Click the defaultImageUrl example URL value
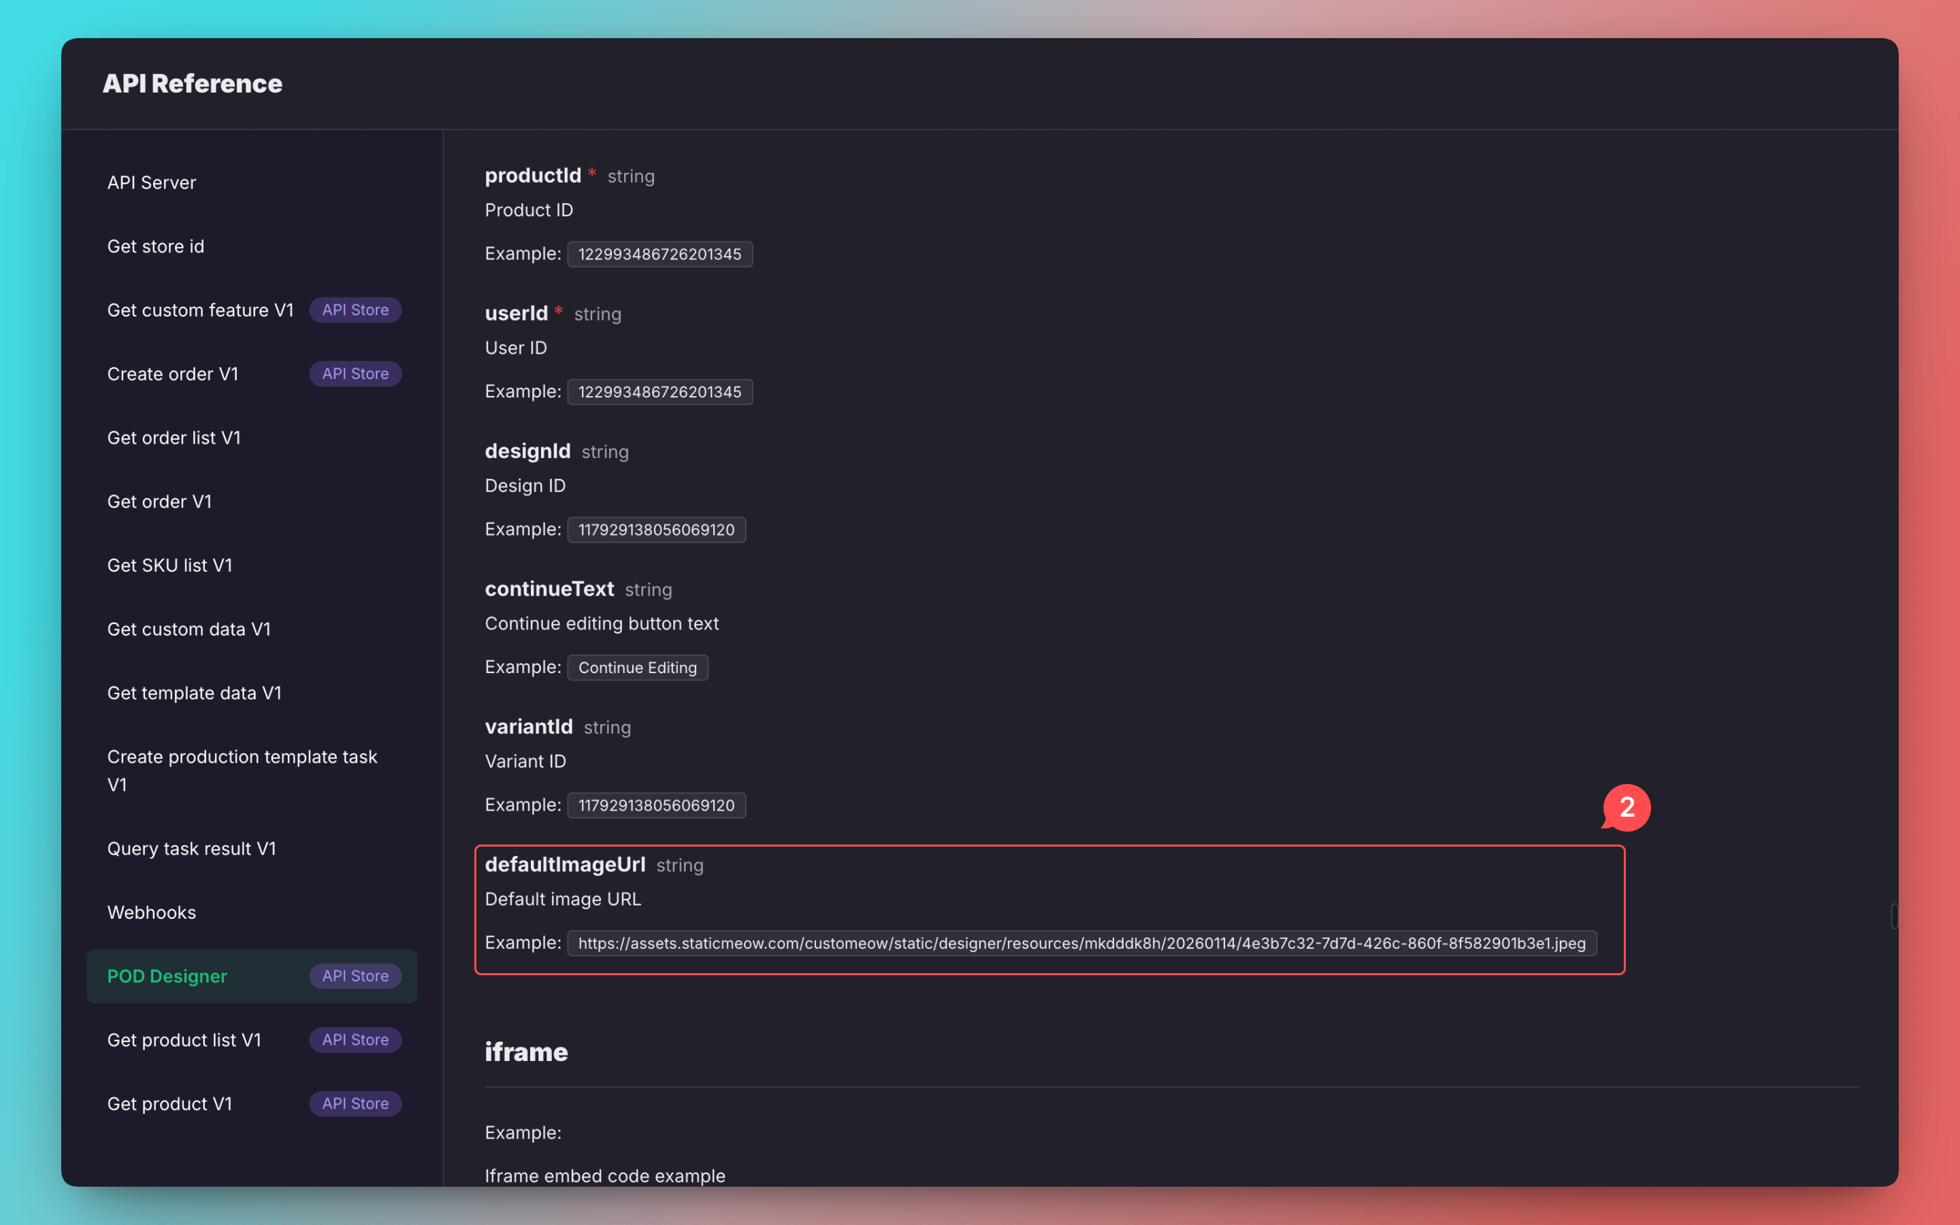The height and width of the screenshot is (1225, 1960). coord(1081,943)
